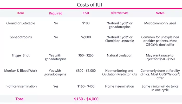Click the Item column header
This screenshot has width=182, height=104.
[21, 13]
